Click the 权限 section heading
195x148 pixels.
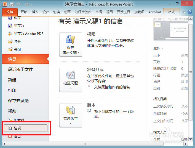(x=91, y=34)
